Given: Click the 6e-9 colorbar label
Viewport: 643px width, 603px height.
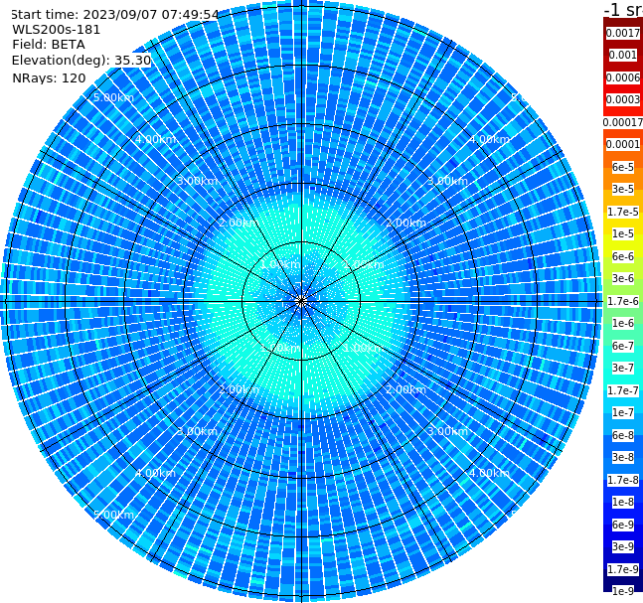Looking at the screenshot, I should (x=623, y=525).
